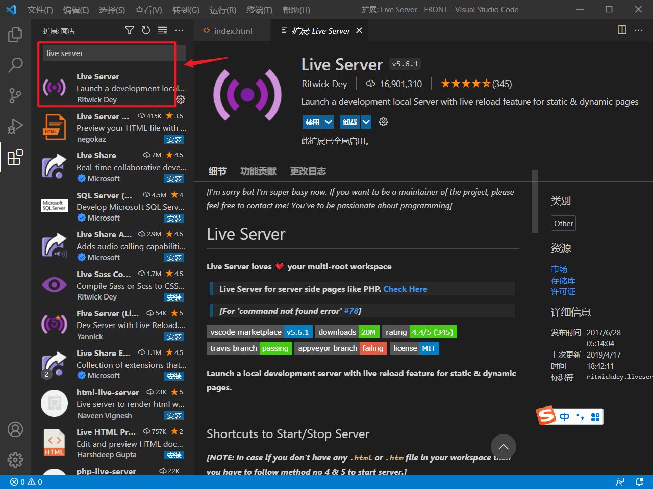Image resolution: width=653 pixels, height=489 pixels.
Task: Toggle the punctuation mode in the IME bar
Action: [x=580, y=417]
